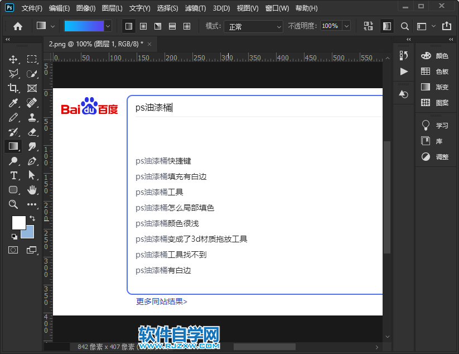Activate the Zoom tool
Image resolution: width=459 pixels, height=354 pixels.
pyautogui.click(x=13, y=204)
